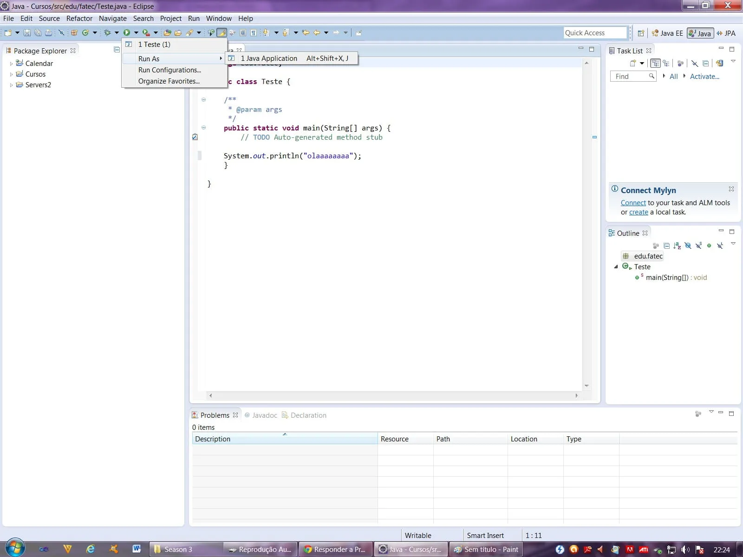
Task: Click the Save floppy disk icon
Action: pos(27,32)
